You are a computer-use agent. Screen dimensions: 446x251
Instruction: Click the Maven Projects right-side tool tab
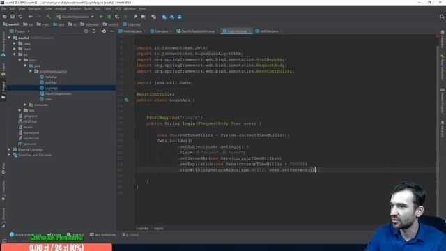coord(443,100)
